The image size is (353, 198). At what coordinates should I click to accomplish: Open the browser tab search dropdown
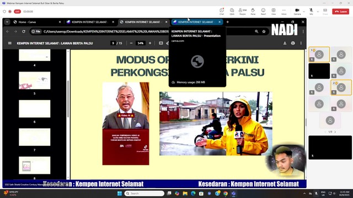(x=7, y=22)
